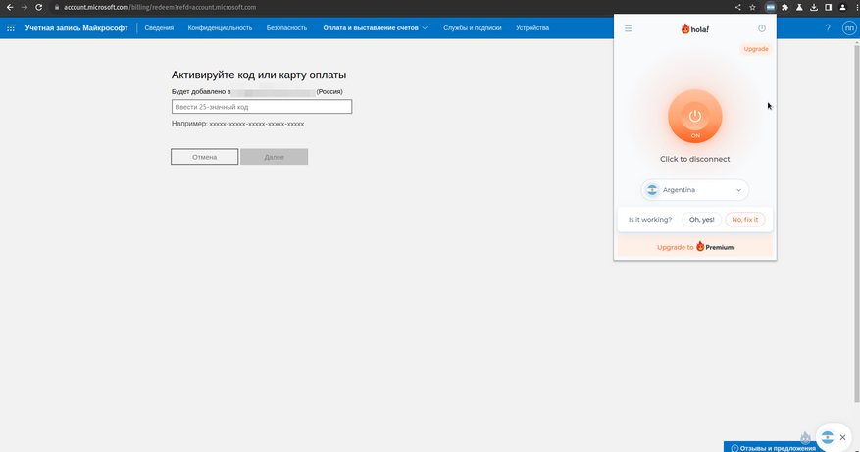The image size is (860, 452).
Task: Open the Безопасность tab
Action: point(287,28)
